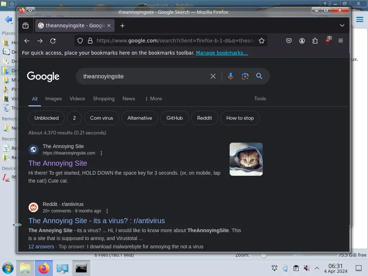The image size is (368, 276).
Task: Go back in Dolphin window
Action: pos(8,19)
